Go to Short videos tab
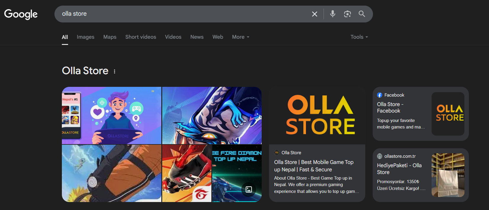The width and height of the screenshot is (489, 210). [141, 37]
